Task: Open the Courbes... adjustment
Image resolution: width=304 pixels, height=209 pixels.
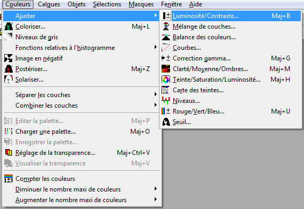Action: [230, 48]
